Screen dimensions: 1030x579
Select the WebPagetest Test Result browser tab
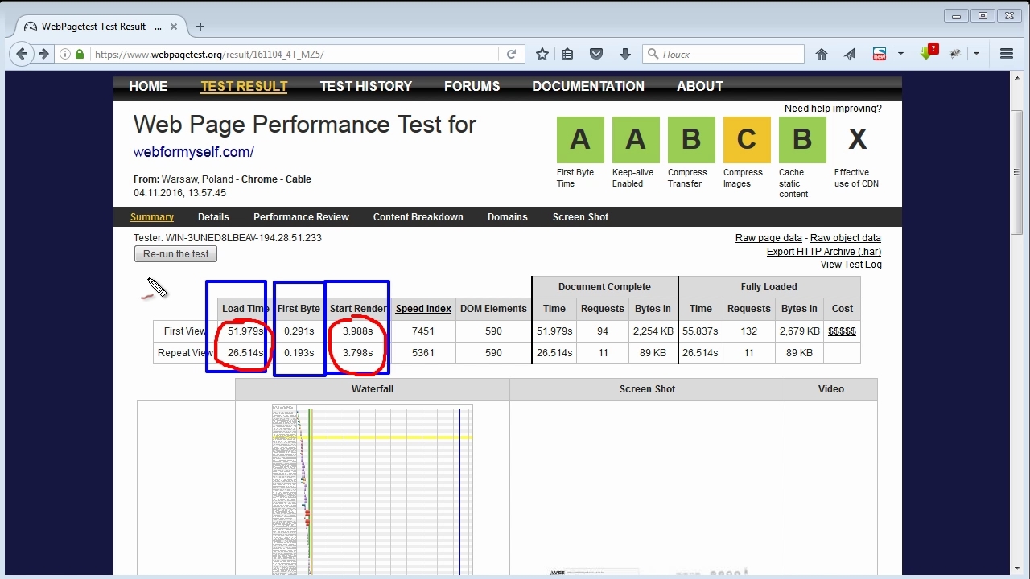pyautogui.click(x=102, y=27)
